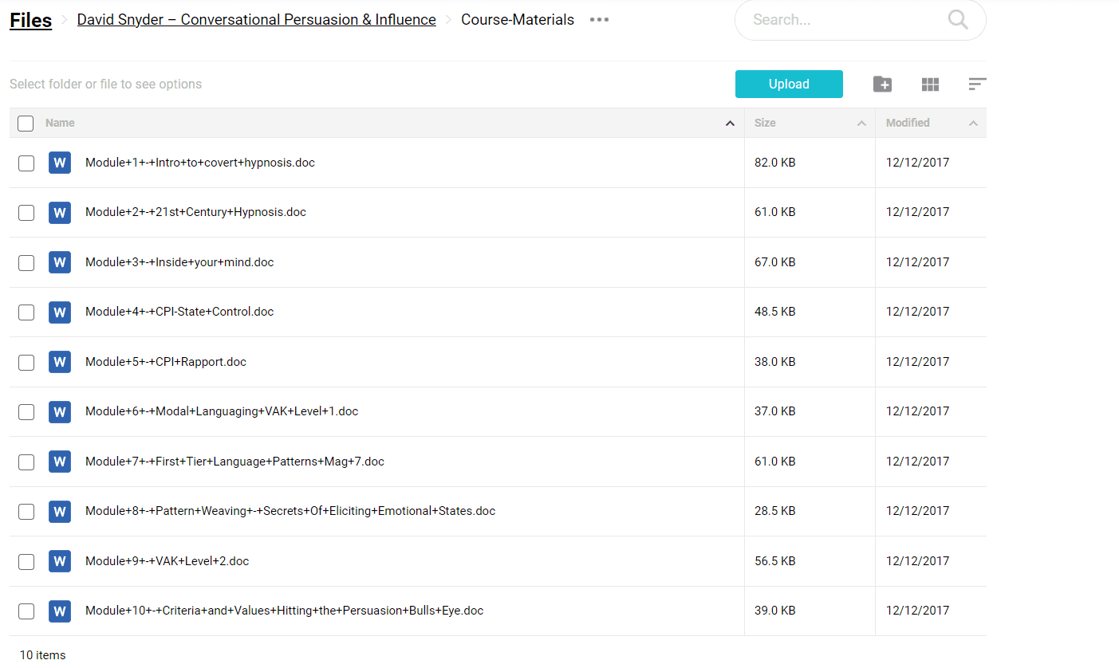Open Module+6+-+Modal+Languaging+VAK+Level+1.doc

(x=222, y=411)
